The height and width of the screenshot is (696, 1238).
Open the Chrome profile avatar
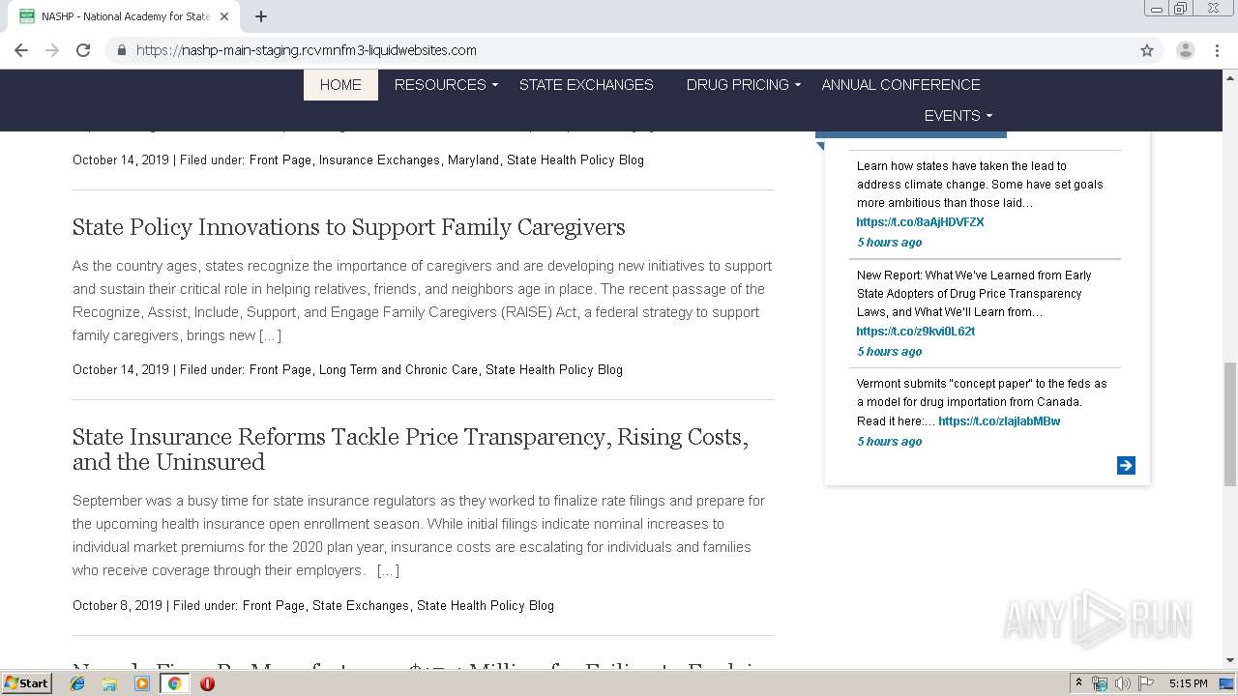click(x=1185, y=50)
